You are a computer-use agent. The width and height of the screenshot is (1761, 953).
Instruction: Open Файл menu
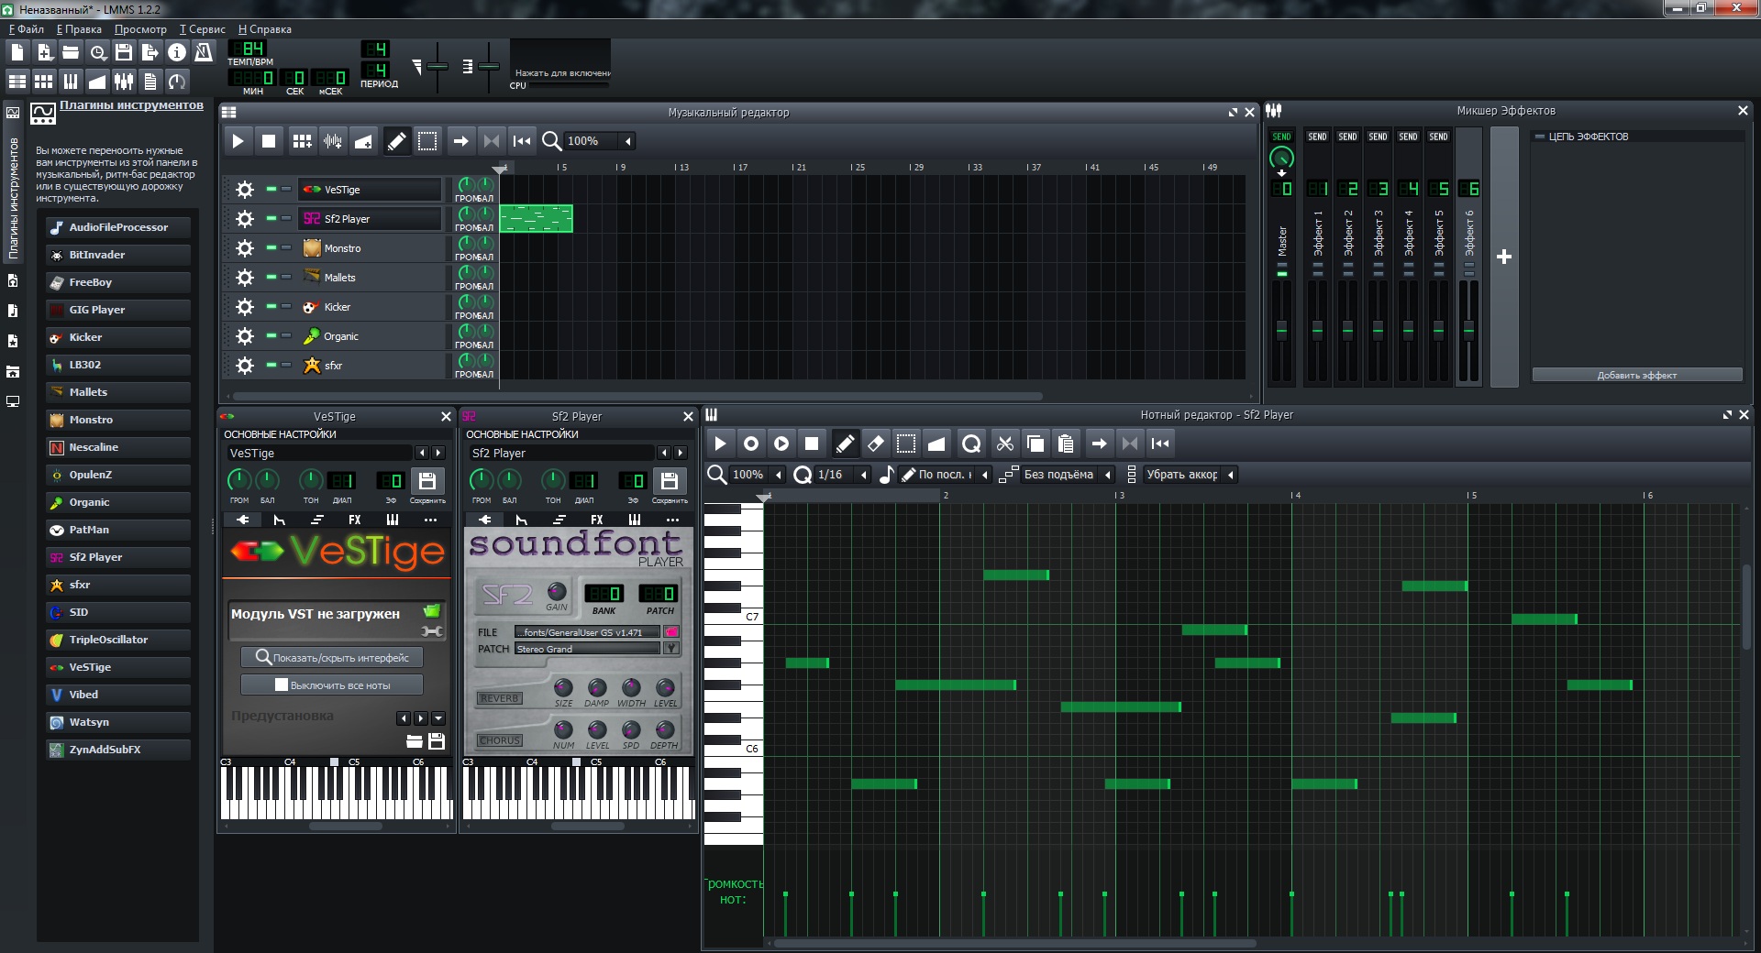tap(27, 29)
